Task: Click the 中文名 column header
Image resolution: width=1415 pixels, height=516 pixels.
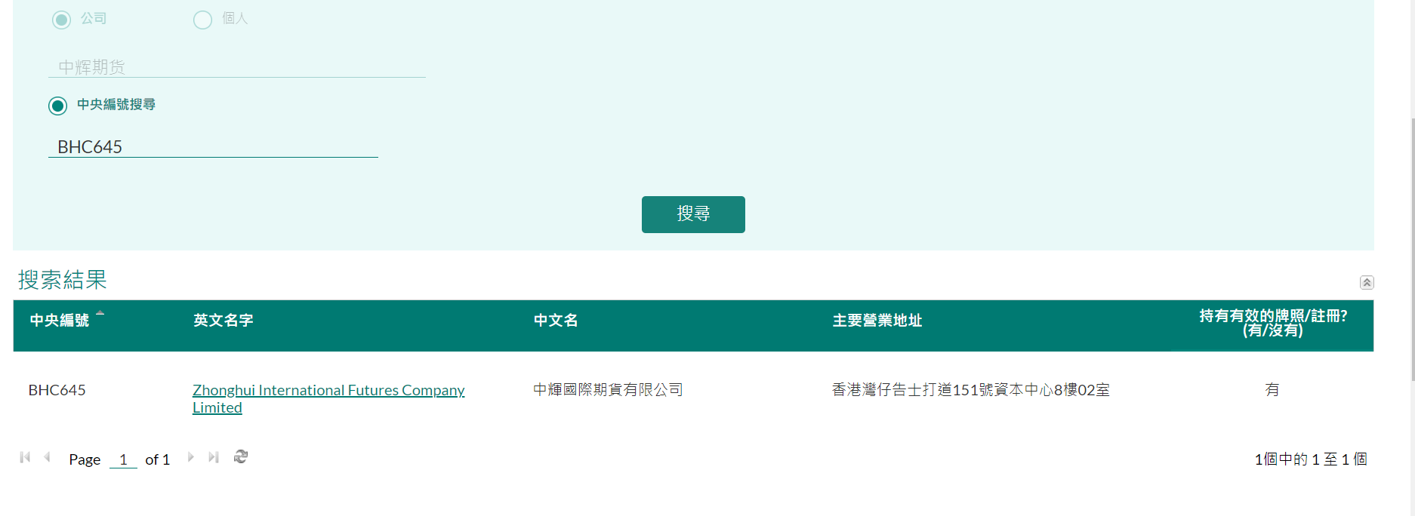Action: (x=556, y=321)
